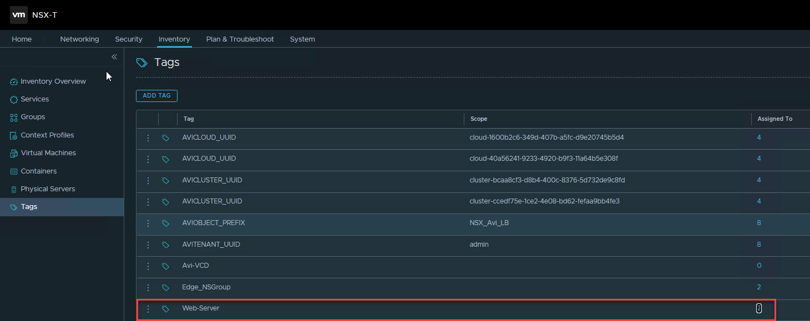Open Inventory Overview from the sidebar
The width and height of the screenshot is (810, 321).
[x=53, y=81]
